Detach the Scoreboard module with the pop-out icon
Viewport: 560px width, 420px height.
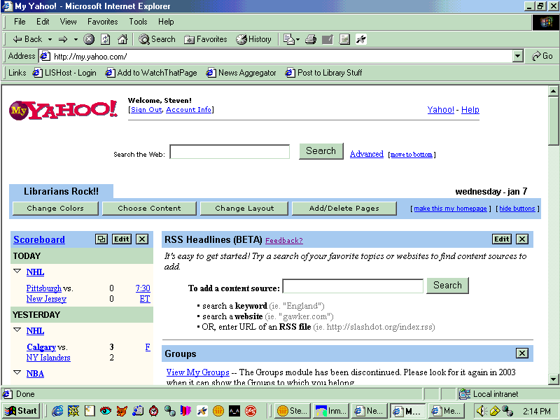click(x=101, y=239)
